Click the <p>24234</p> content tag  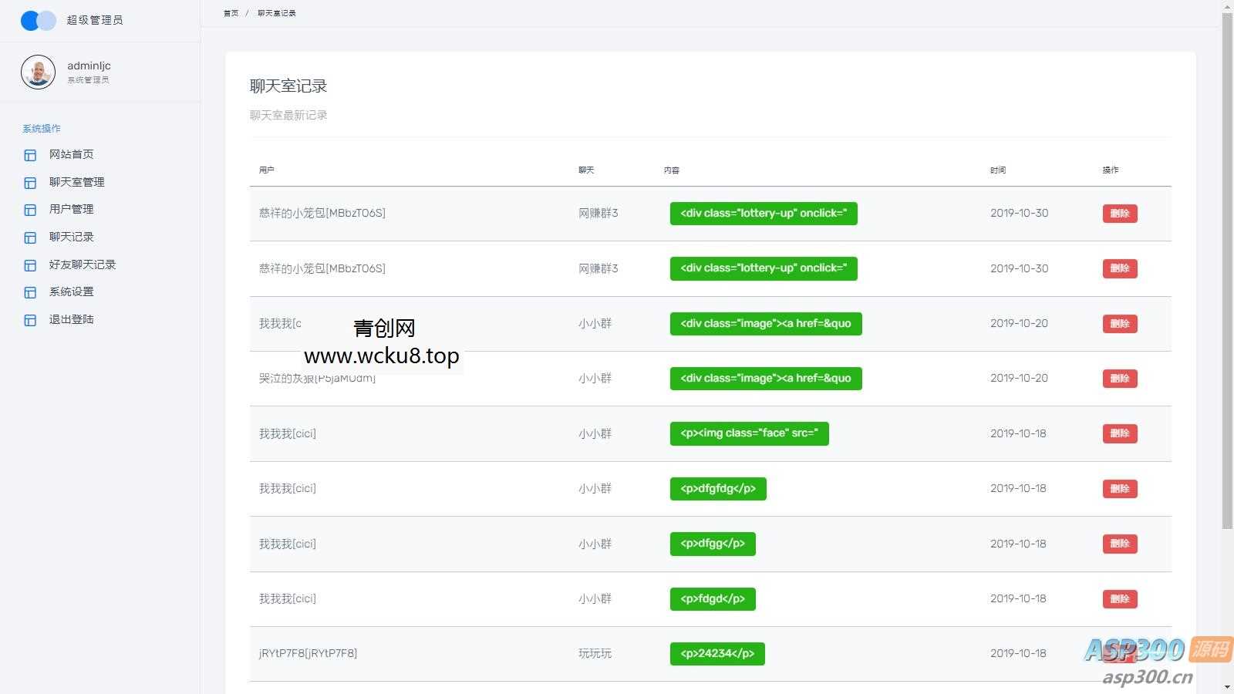tap(717, 654)
